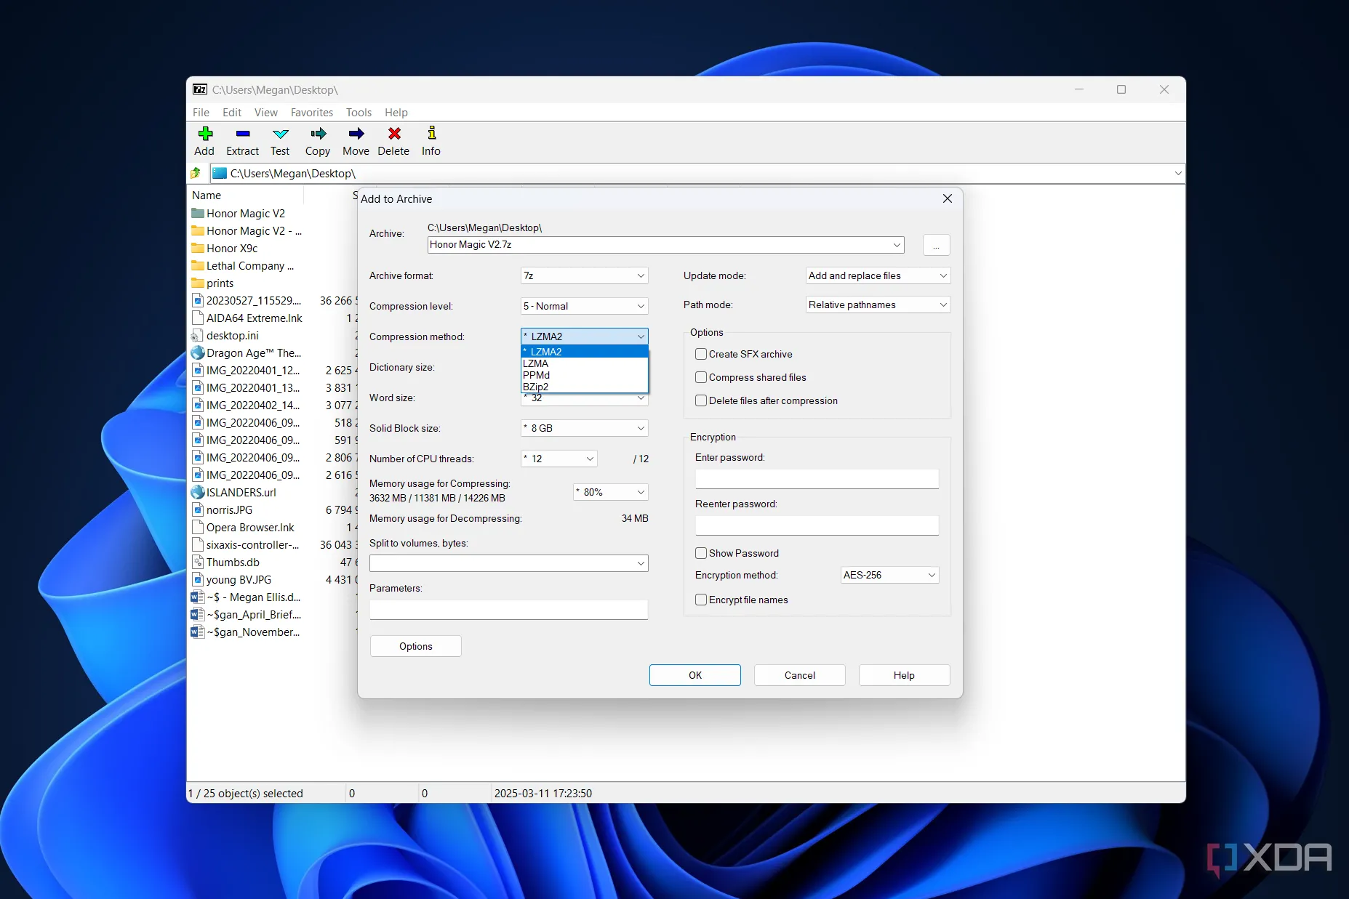1349x899 pixels.
Task: Enable Create SFX archive checkbox
Action: point(701,354)
